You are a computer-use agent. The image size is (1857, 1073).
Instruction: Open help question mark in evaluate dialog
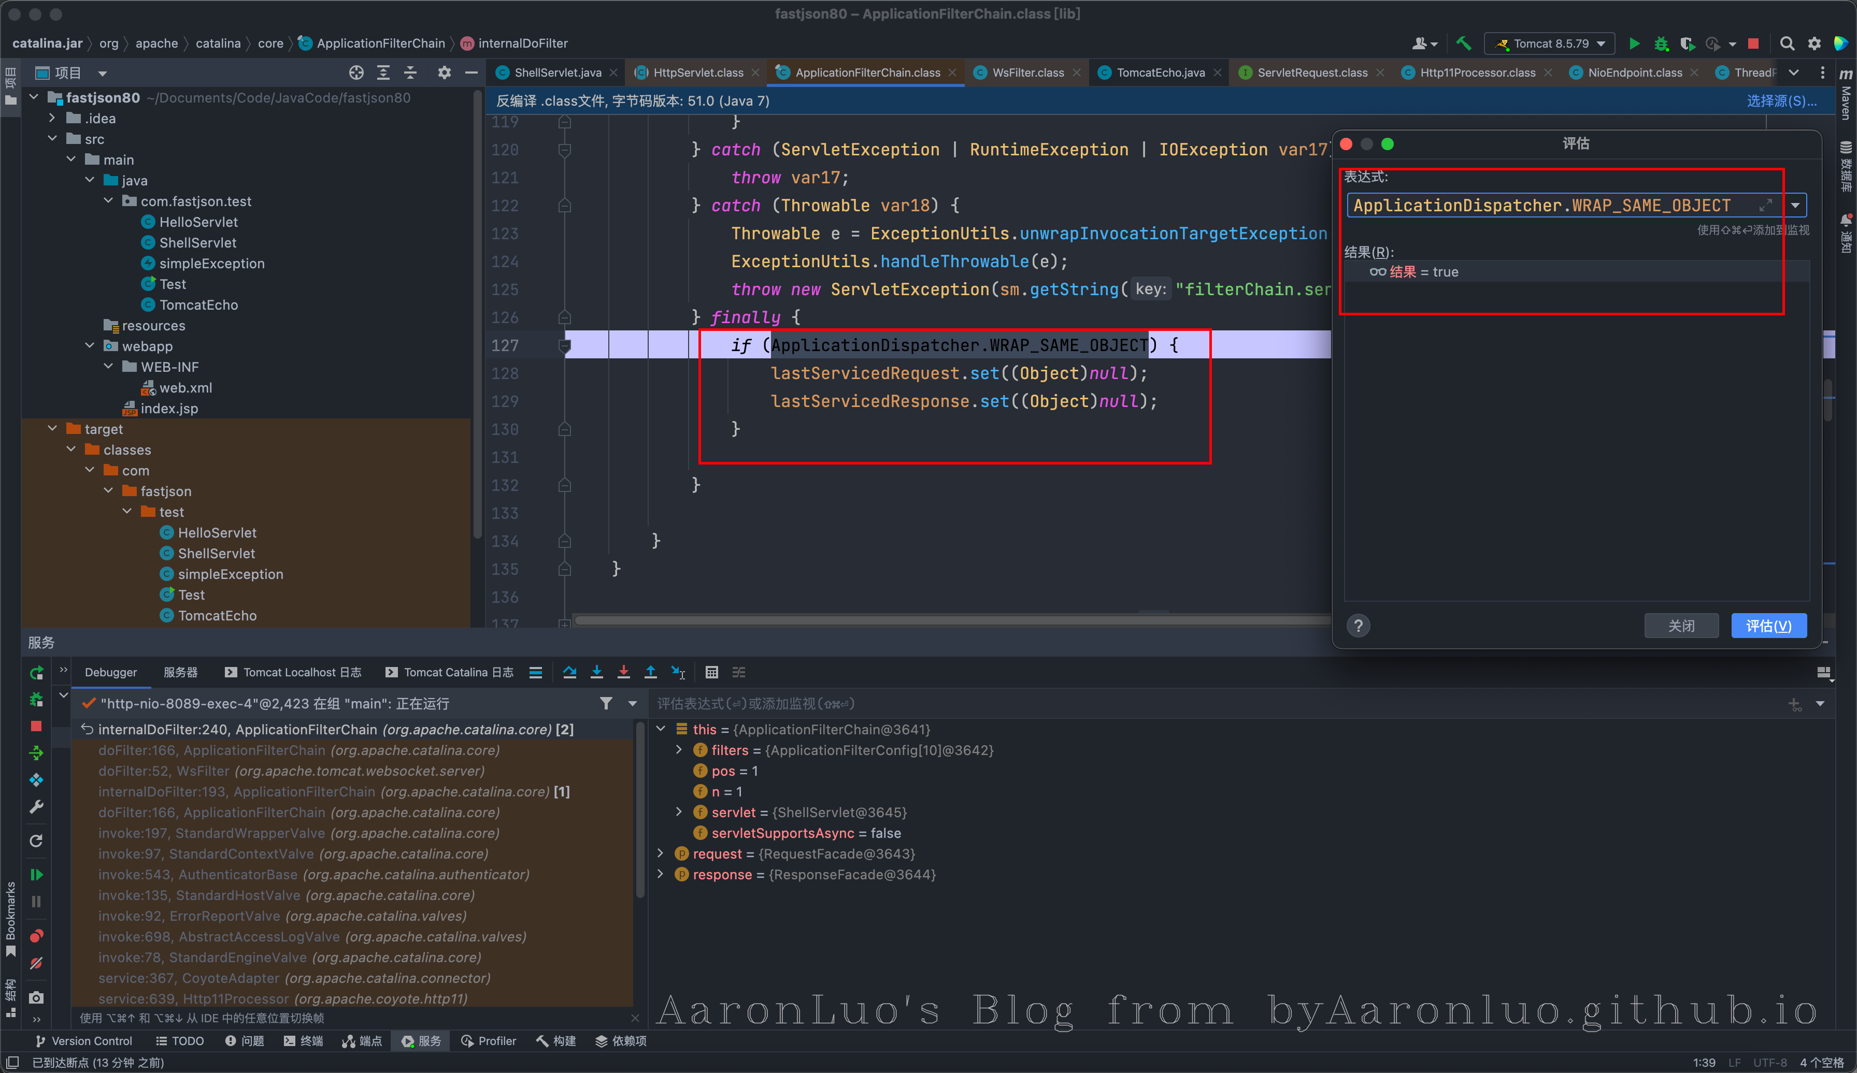click(1358, 625)
